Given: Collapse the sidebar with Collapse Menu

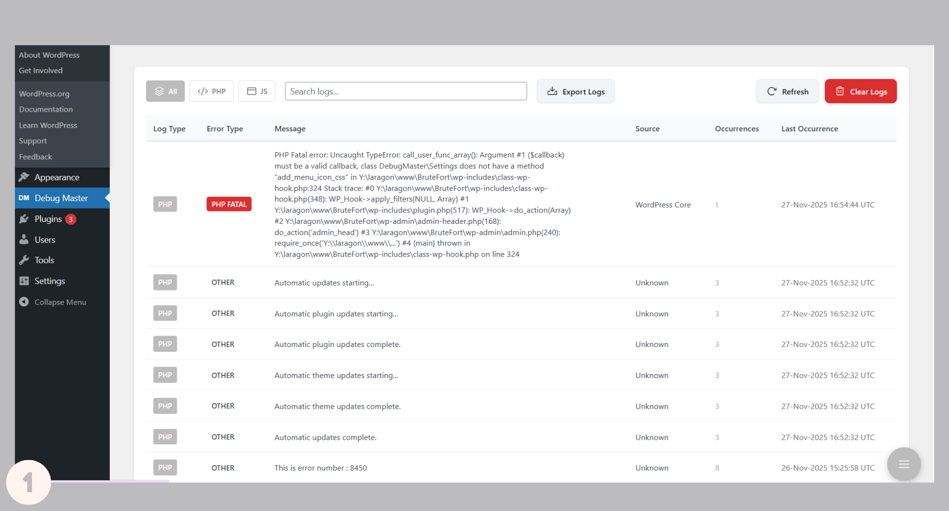Looking at the screenshot, I should tap(62, 301).
